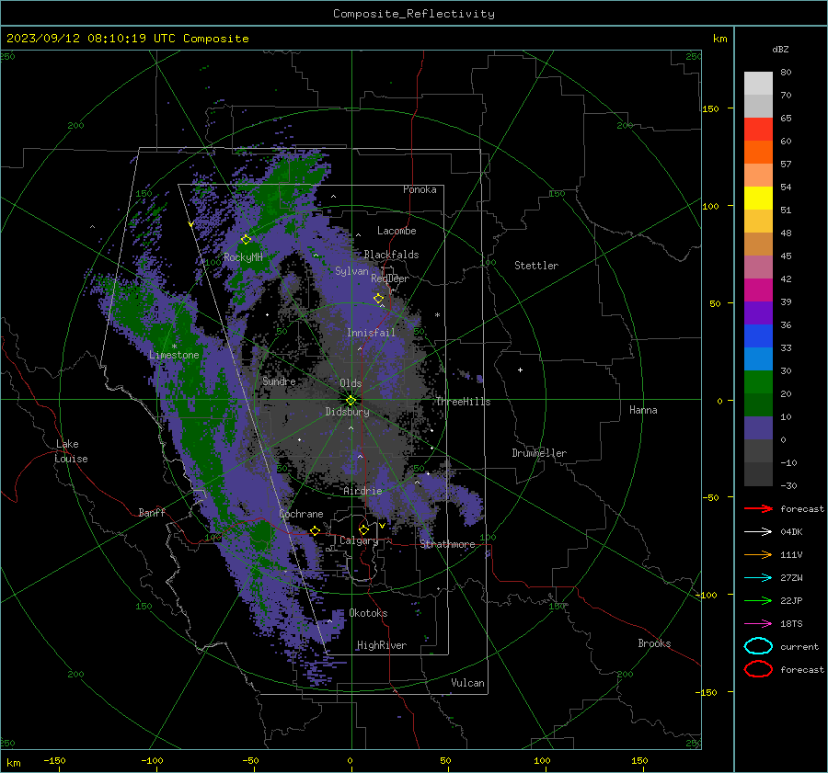This screenshot has height=773, width=828.
Task: Click the RockyMH station label
Action: 243,257
